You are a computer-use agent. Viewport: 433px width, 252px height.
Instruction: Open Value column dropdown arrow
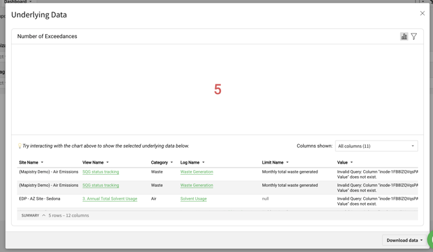click(x=352, y=162)
